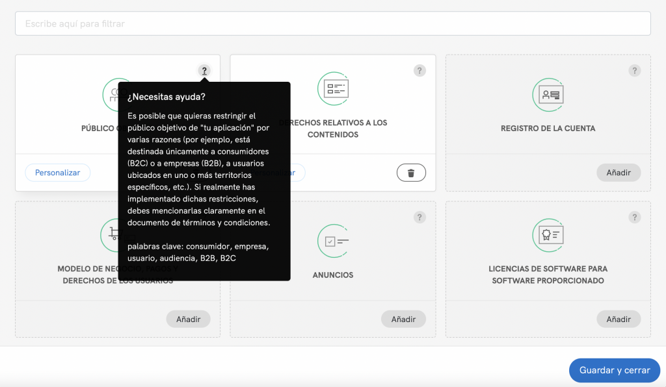The image size is (666, 387).
Task: Select the Anuncios card title
Action: (x=333, y=275)
